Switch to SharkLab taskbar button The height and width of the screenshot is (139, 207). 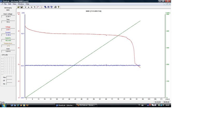click(x=65, y=105)
